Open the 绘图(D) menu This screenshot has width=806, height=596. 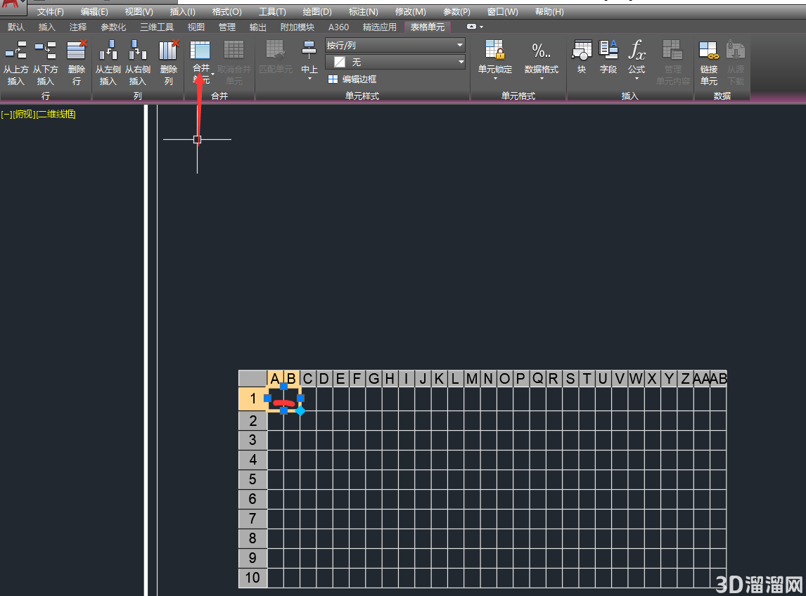point(317,11)
